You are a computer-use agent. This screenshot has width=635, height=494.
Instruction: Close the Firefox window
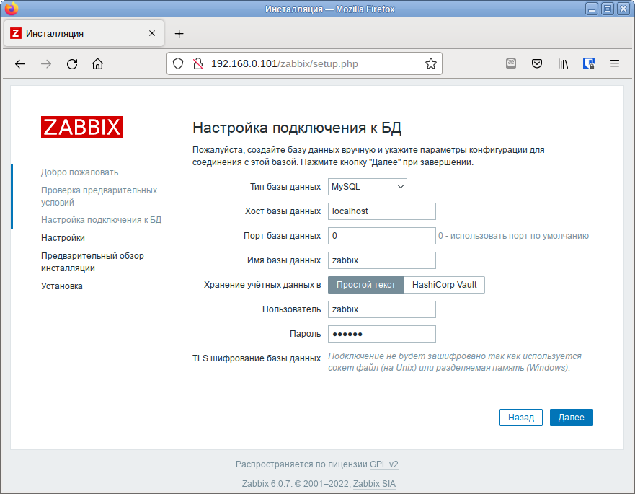(x=623, y=9)
